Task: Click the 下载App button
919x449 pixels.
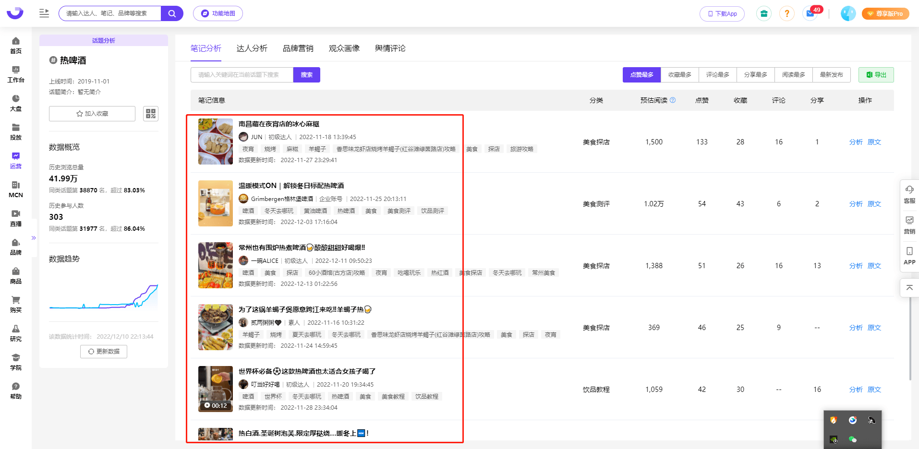Action: 722,14
